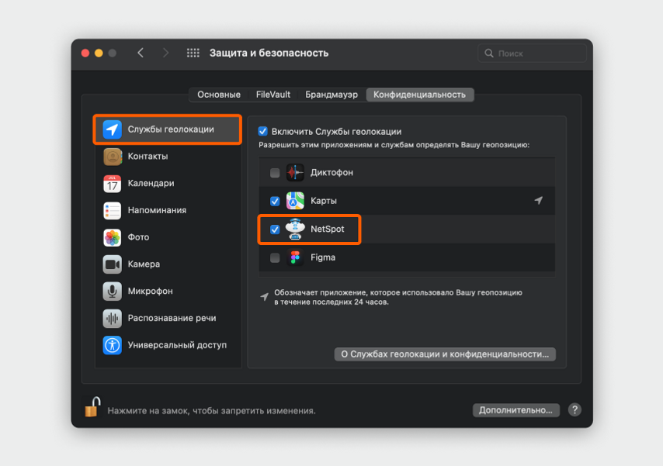Toggle Включить Службы геолокации checkbox

tap(262, 131)
